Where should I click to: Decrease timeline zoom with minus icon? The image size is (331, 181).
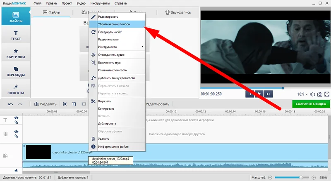click(270, 177)
